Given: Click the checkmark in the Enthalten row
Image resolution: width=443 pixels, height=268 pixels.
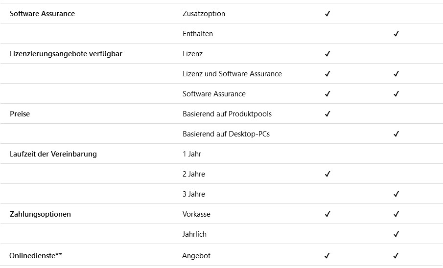Looking at the screenshot, I should click(x=396, y=34).
